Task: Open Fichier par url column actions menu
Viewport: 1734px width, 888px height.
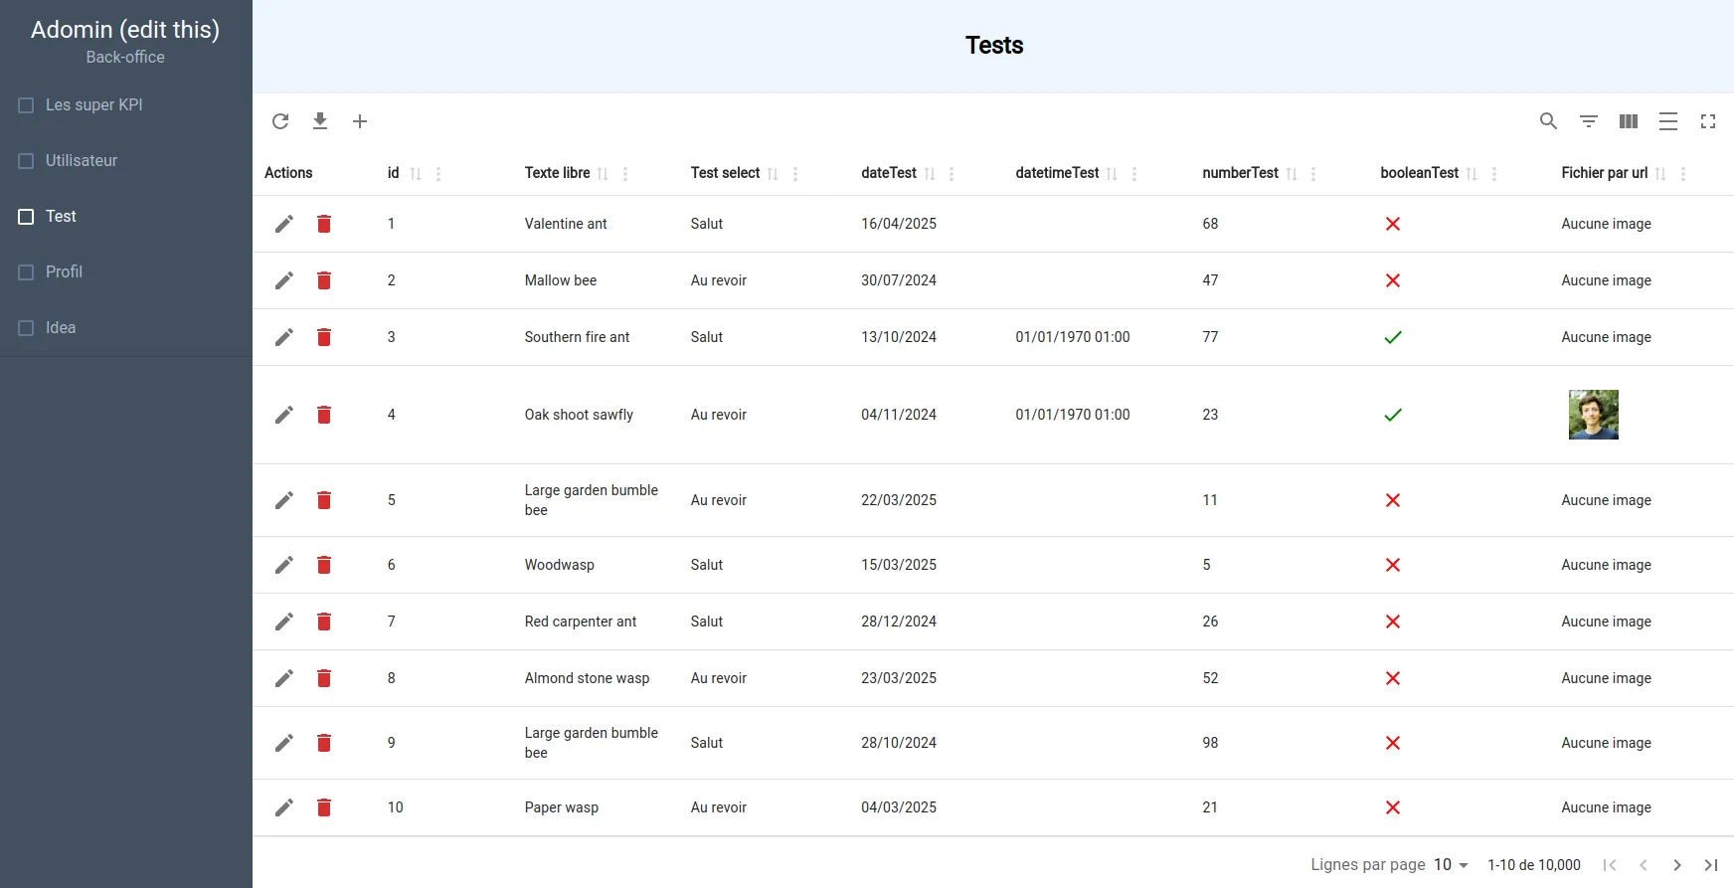Action: (x=1683, y=174)
